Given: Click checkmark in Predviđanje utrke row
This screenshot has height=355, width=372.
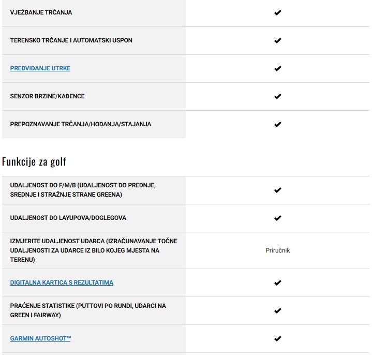Looking at the screenshot, I should 277,68.
